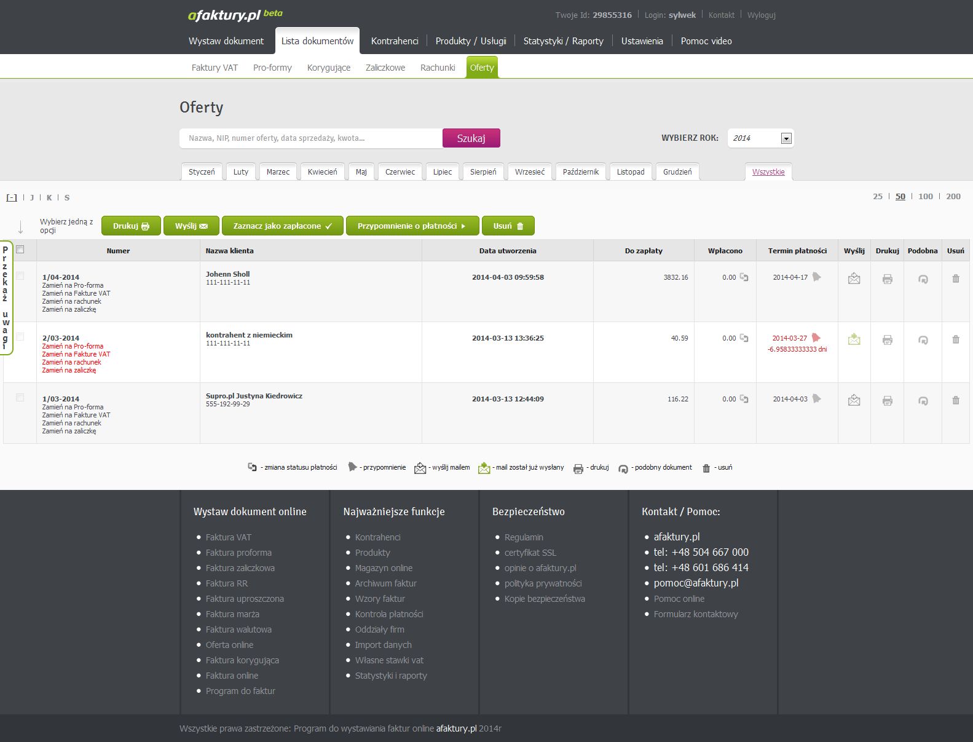Check the checkbox for offer 1/04-2014

point(20,276)
